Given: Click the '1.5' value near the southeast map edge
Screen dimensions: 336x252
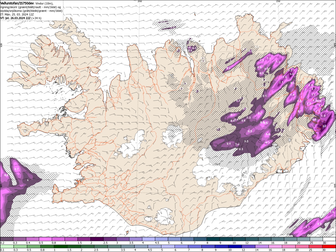Looking at the screenshot, I should coord(332,212).
